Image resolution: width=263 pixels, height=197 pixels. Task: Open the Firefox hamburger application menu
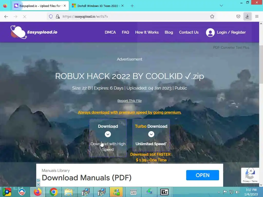(257, 16)
